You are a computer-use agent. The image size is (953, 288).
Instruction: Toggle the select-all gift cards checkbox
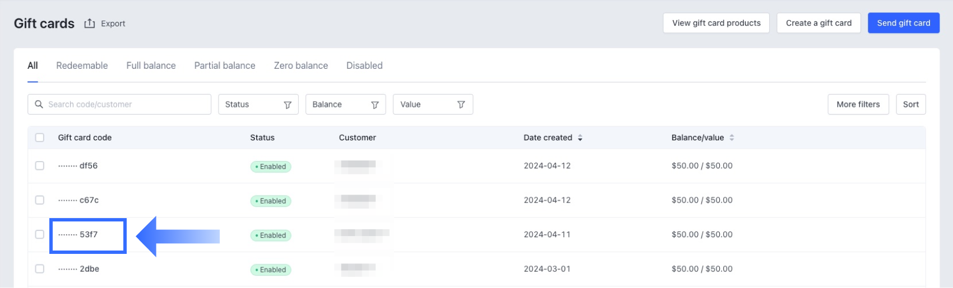point(40,138)
